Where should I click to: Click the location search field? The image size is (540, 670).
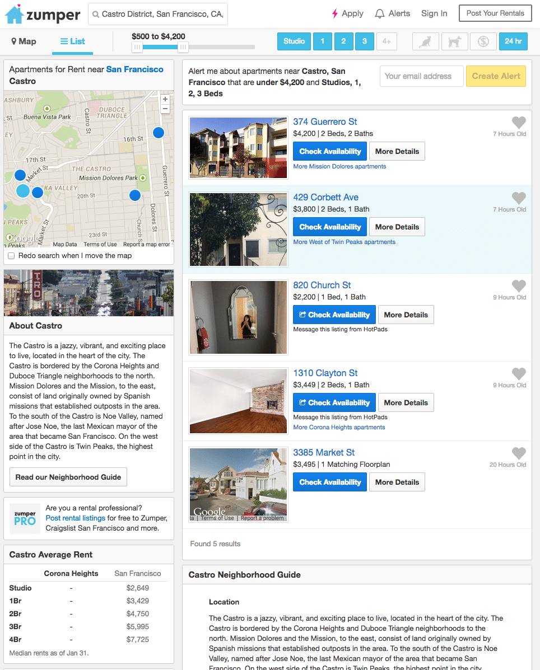pos(158,14)
